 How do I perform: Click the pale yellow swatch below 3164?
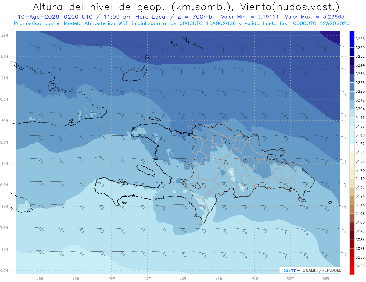pyautogui.click(x=351, y=157)
